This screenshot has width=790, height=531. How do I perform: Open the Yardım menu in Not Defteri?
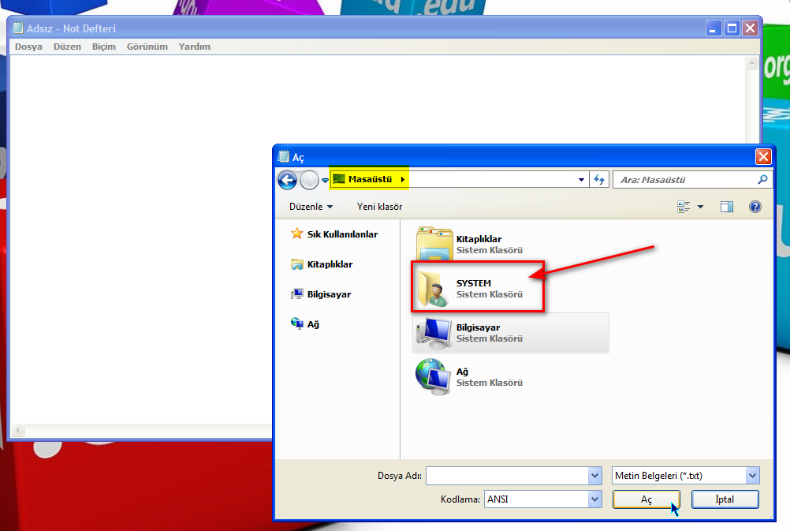195,47
